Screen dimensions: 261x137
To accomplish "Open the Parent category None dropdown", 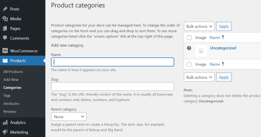I will [69, 117].
